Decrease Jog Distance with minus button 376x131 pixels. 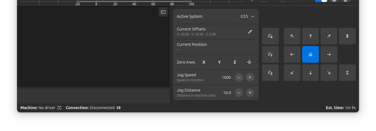[239, 93]
